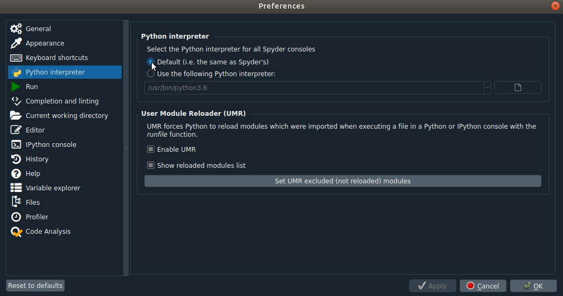Click the Variable explorer list icon
The image size is (563, 296).
(x=16, y=188)
